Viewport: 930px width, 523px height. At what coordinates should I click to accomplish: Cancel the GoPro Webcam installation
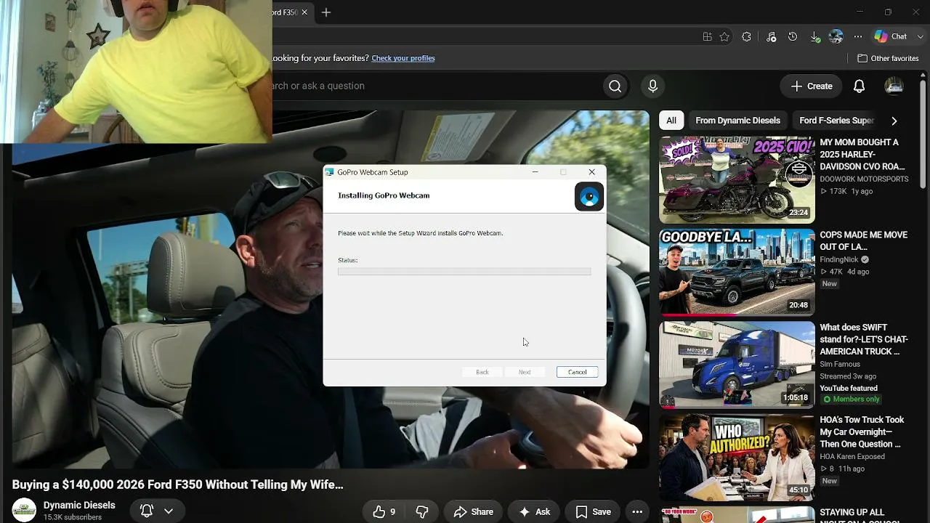point(577,372)
